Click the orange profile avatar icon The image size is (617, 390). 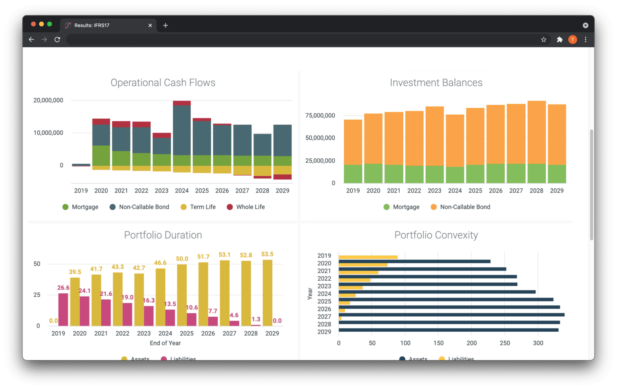[572, 39]
